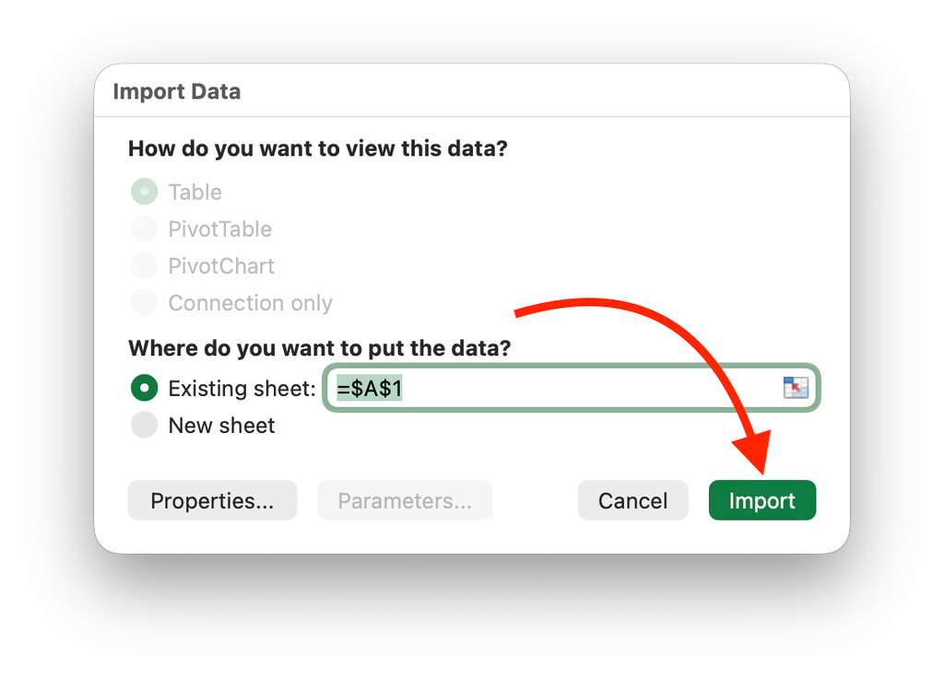Cancel the Import Data dialog

coord(632,500)
